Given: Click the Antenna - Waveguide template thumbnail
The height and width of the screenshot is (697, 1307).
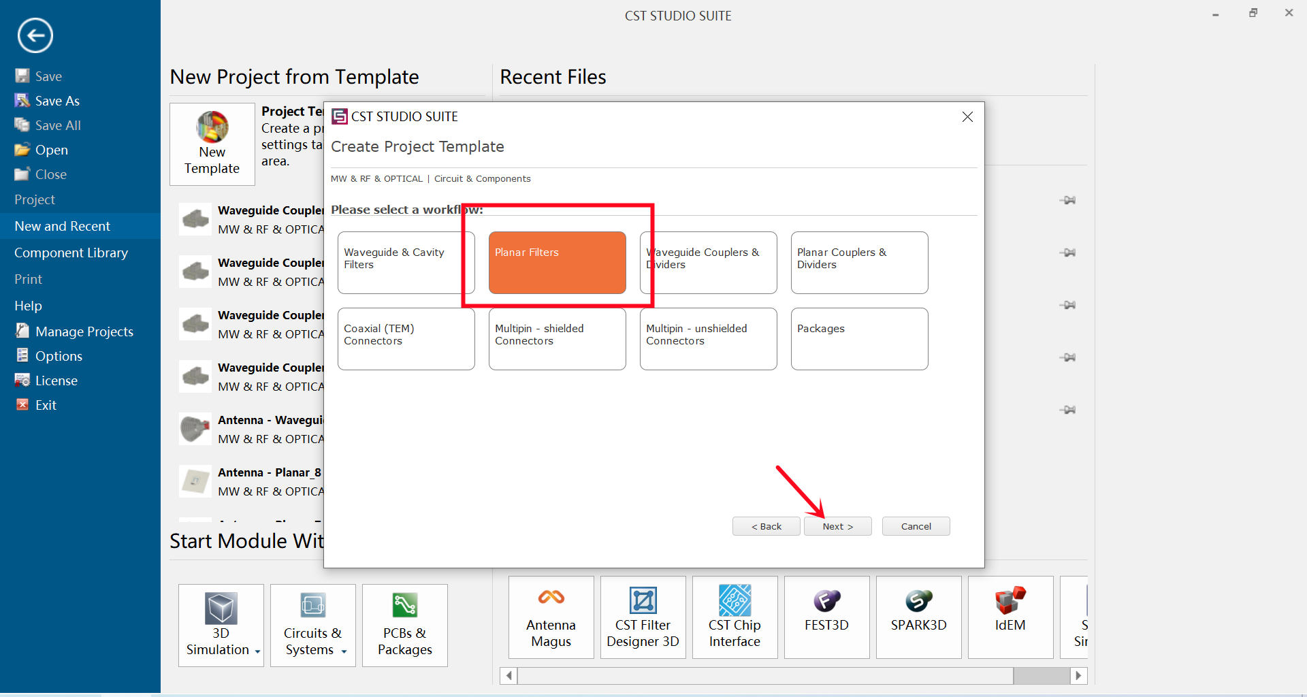Looking at the screenshot, I should click(195, 429).
